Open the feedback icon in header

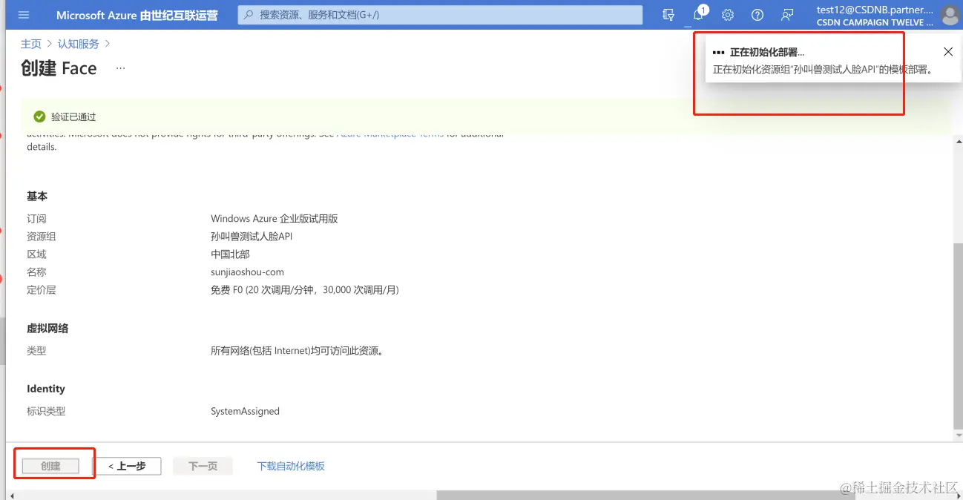click(787, 15)
